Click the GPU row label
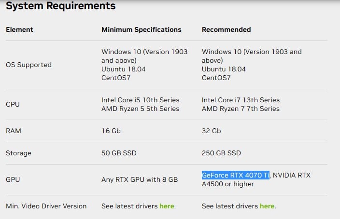Image resolution: width=340 pixels, height=219 pixels. point(13,179)
